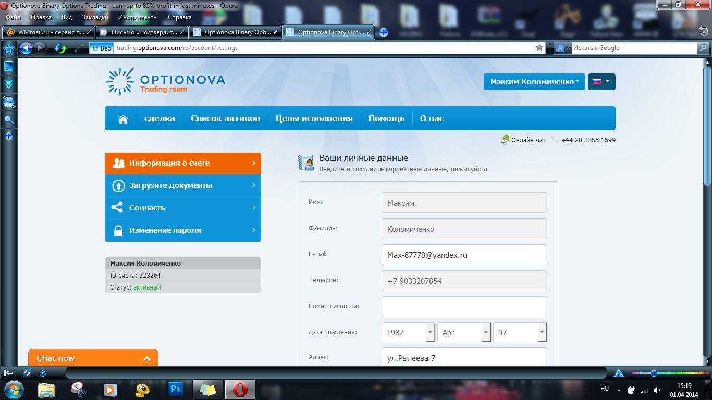Image resolution: width=712 pixels, height=400 pixels.
Task: Click the volume speaker in system tray
Action: coord(657,390)
